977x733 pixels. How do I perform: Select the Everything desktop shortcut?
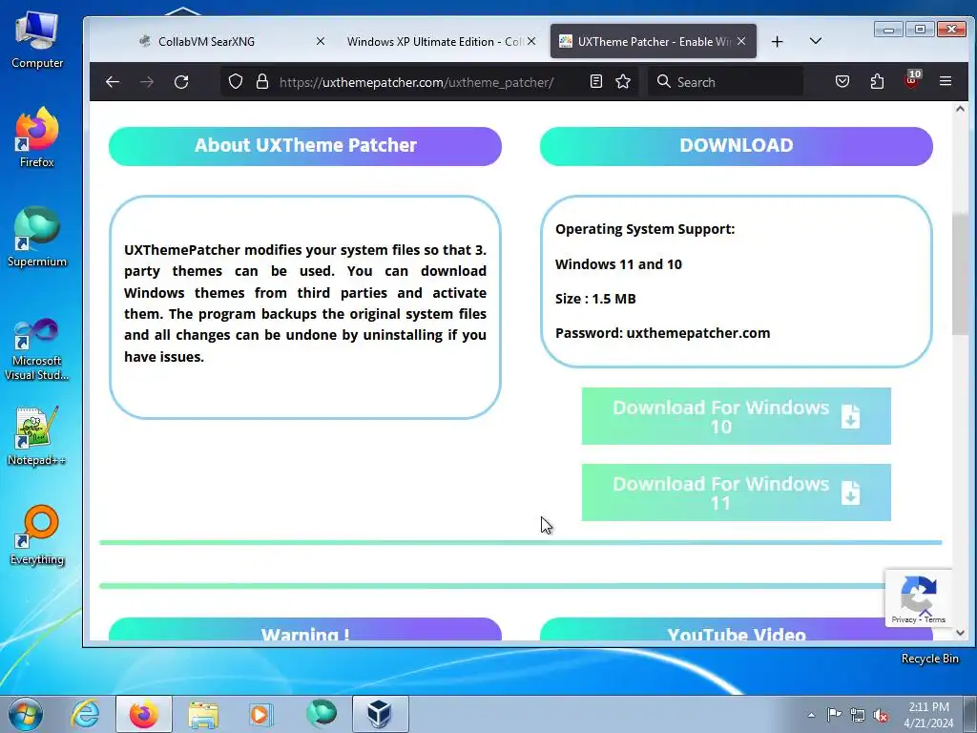pos(37,534)
